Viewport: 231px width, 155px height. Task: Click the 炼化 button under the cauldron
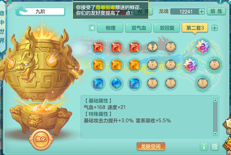(x=41, y=139)
